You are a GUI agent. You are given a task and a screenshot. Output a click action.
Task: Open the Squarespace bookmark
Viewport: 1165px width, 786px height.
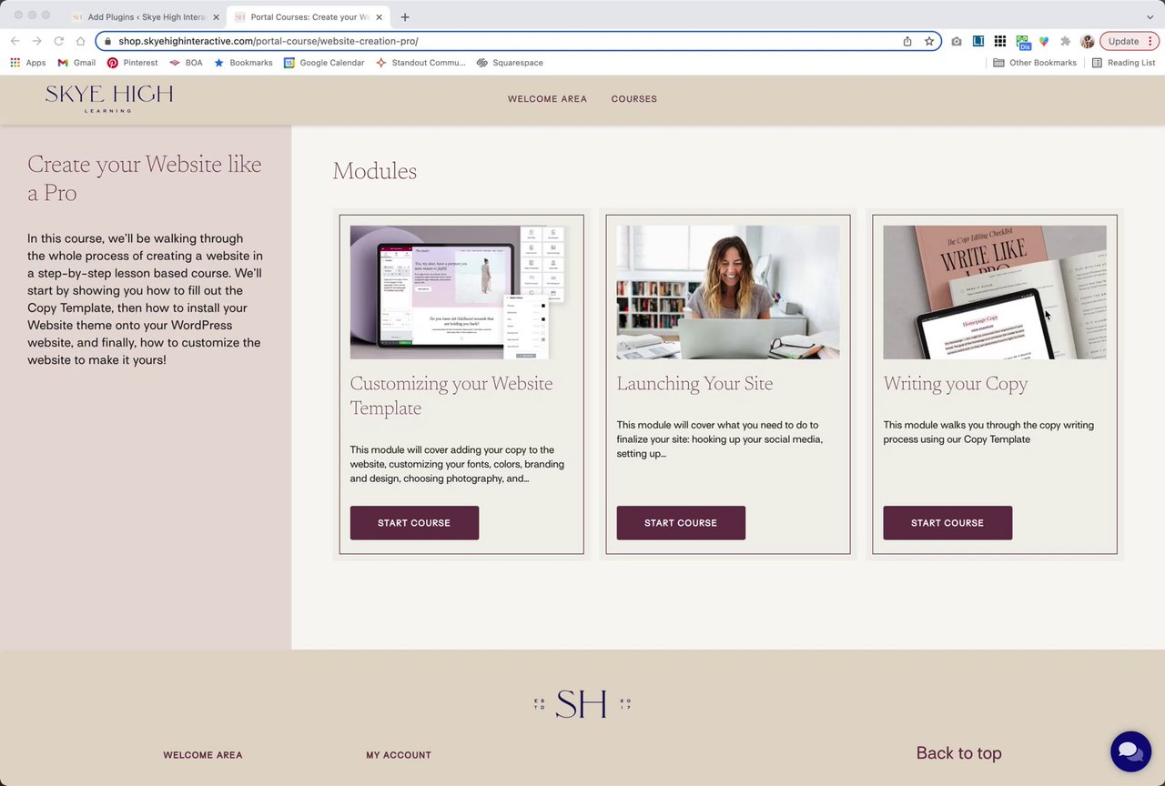pyautogui.click(x=510, y=63)
